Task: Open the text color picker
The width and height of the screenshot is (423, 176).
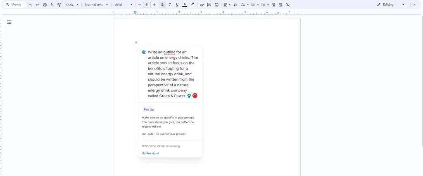Action: [x=185, y=5]
